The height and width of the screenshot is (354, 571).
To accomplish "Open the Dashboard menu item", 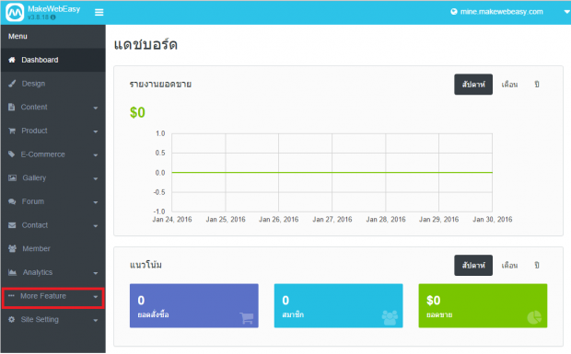I will pos(53,60).
